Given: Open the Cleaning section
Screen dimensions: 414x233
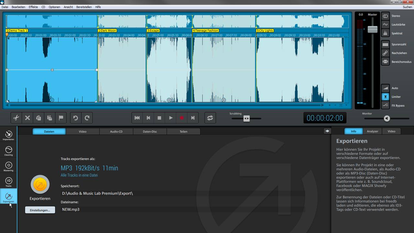Looking at the screenshot, I should pos(8,151).
